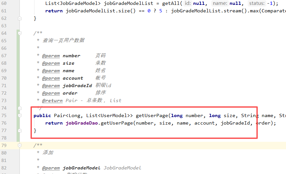Click the @param jobGradeModel parameter on line 82
This screenshot has width=286, height=174.
click(82, 168)
